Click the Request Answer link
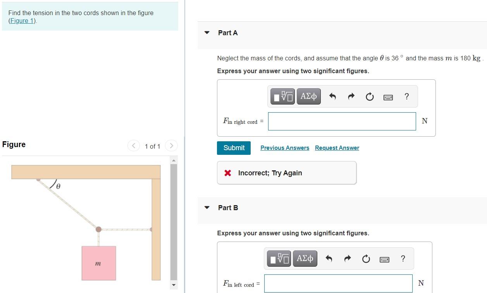This screenshot has width=487, height=293. click(337, 148)
